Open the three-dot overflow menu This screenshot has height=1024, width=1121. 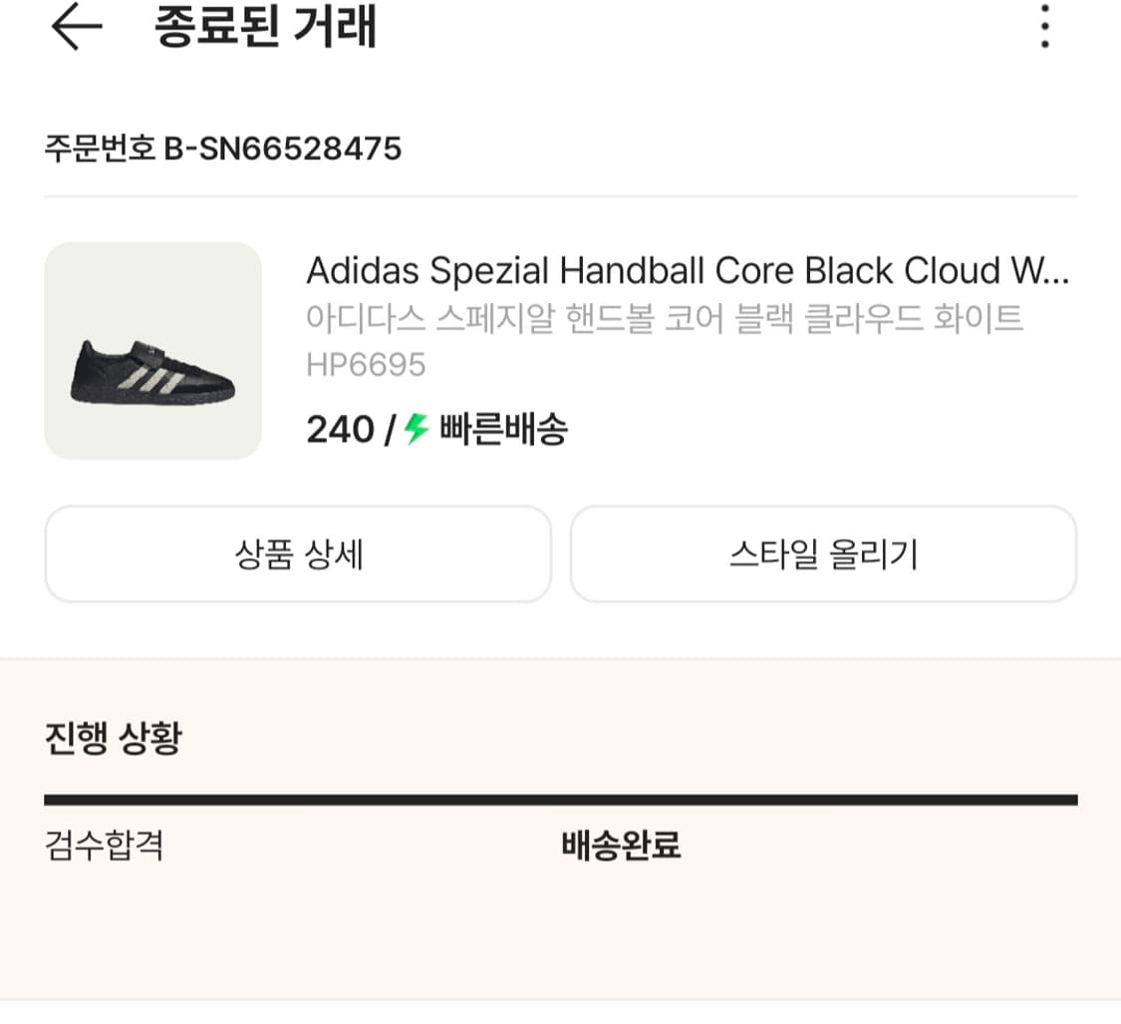(x=1043, y=29)
